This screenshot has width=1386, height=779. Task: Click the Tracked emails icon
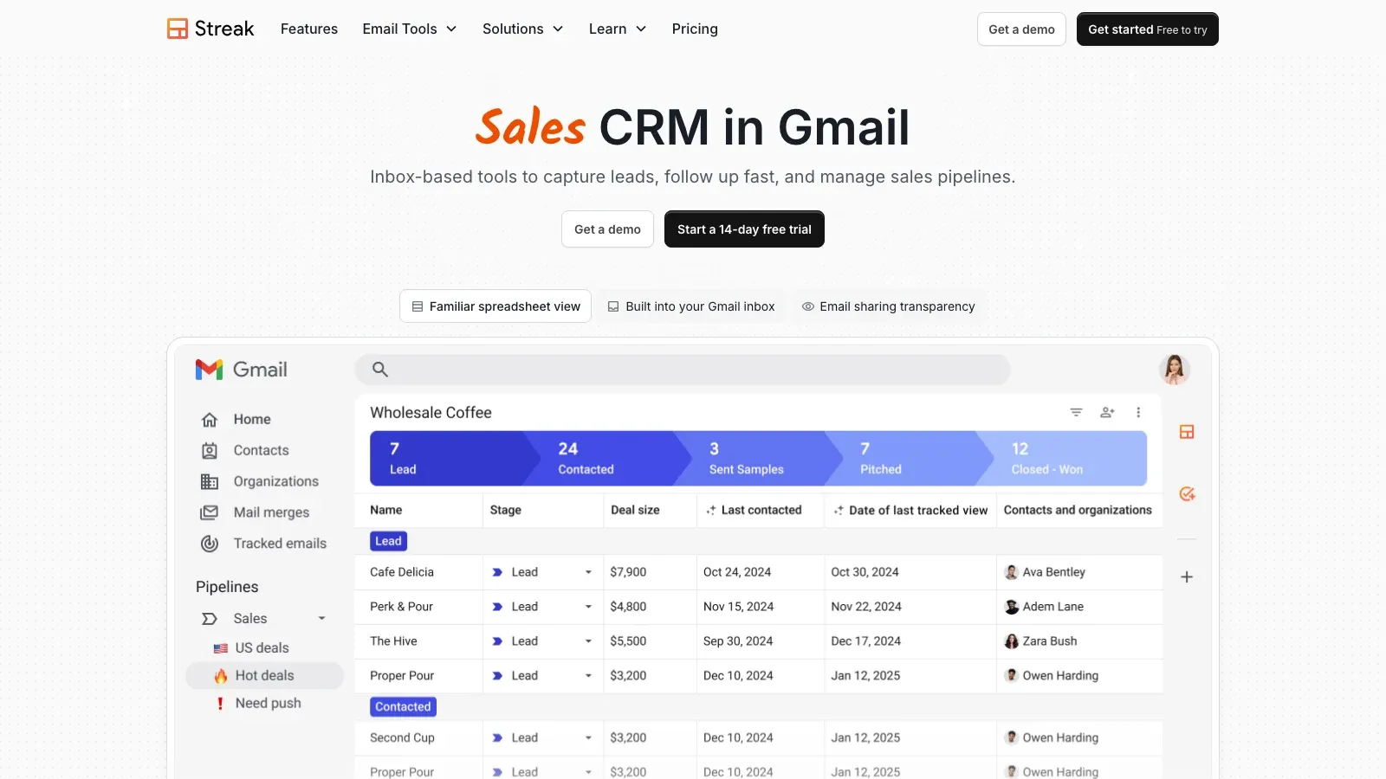[210, 544]
